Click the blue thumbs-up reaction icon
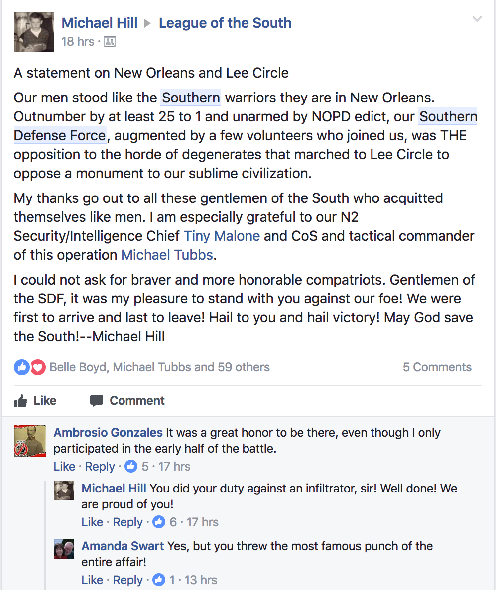The height and width of the screenshot is (590, 496). pyautogui.click(x=22, y=367)
